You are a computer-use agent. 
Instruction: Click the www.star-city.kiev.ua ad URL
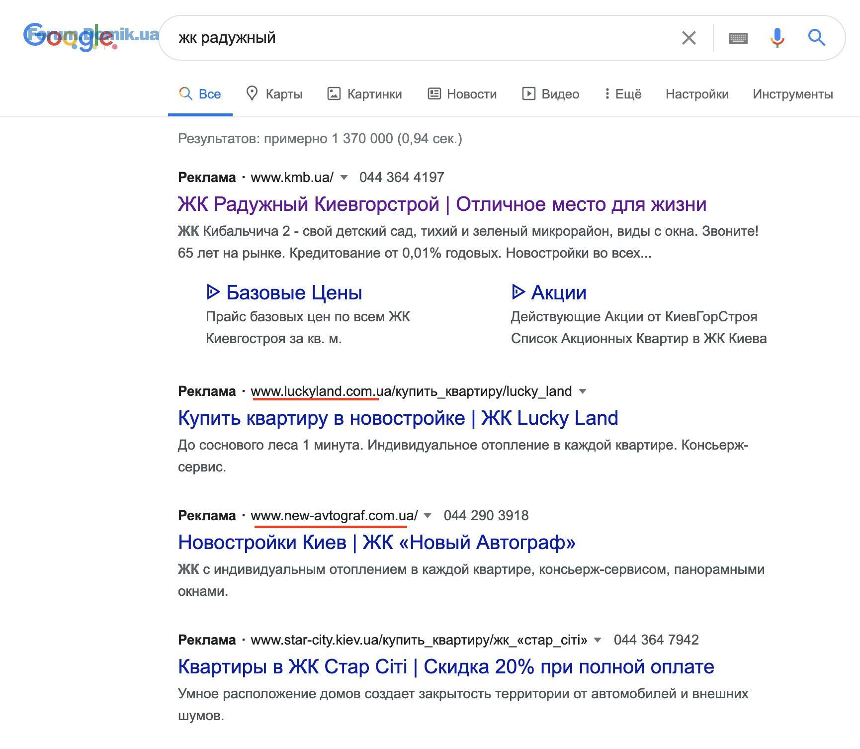(419, 640)
